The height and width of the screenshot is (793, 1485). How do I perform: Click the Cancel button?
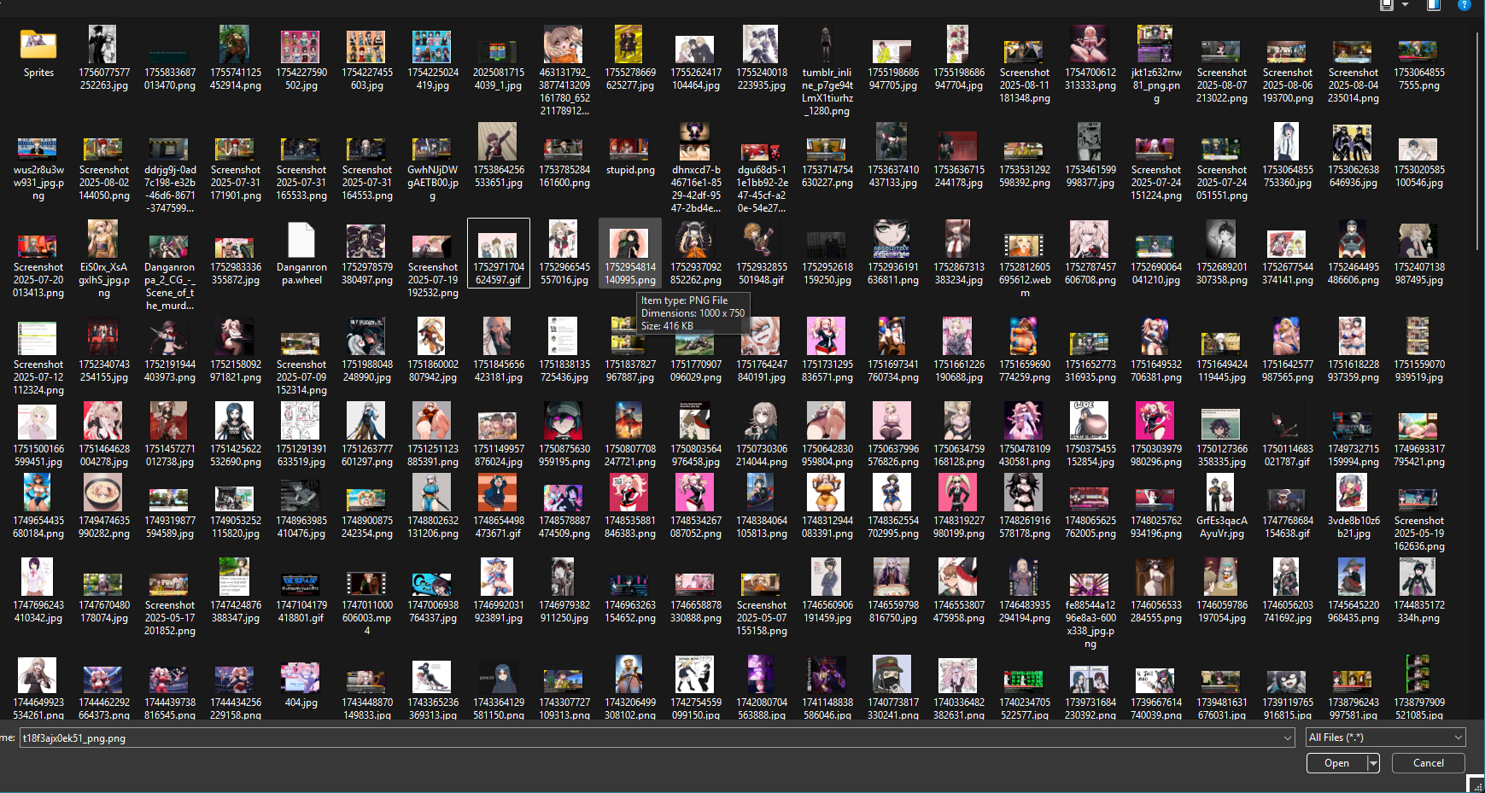point(1429,763)
